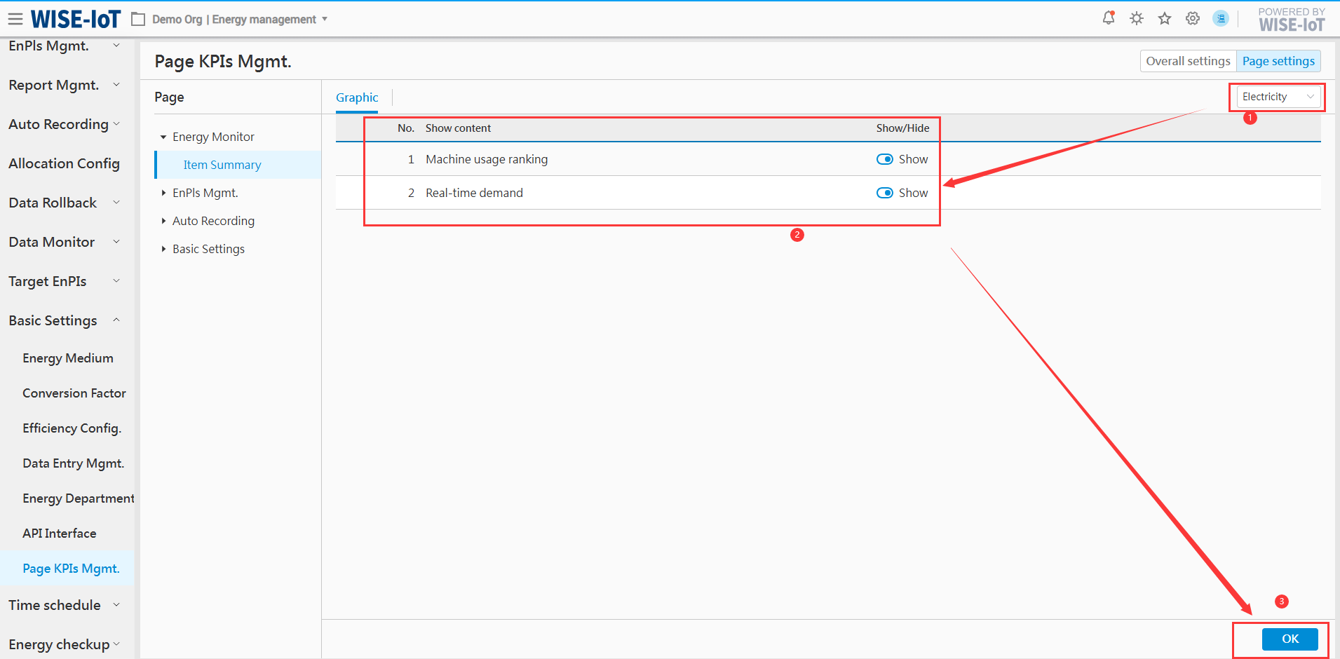Click the sun theme icon
The height and width of the screenshot is (659, 1340).
pyautogui.click(x=1136, y=18)
